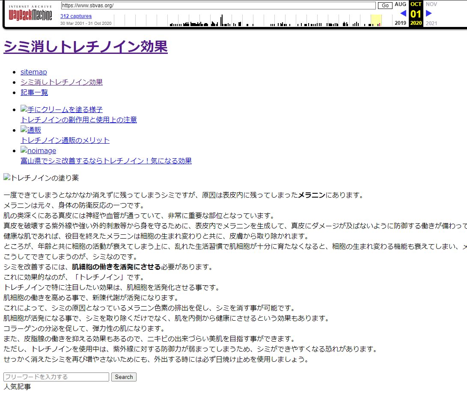Viewport: 467px width, 399px height.
Task: Select 2019 year in the Wayback toolbar
Action: point(401,23)
